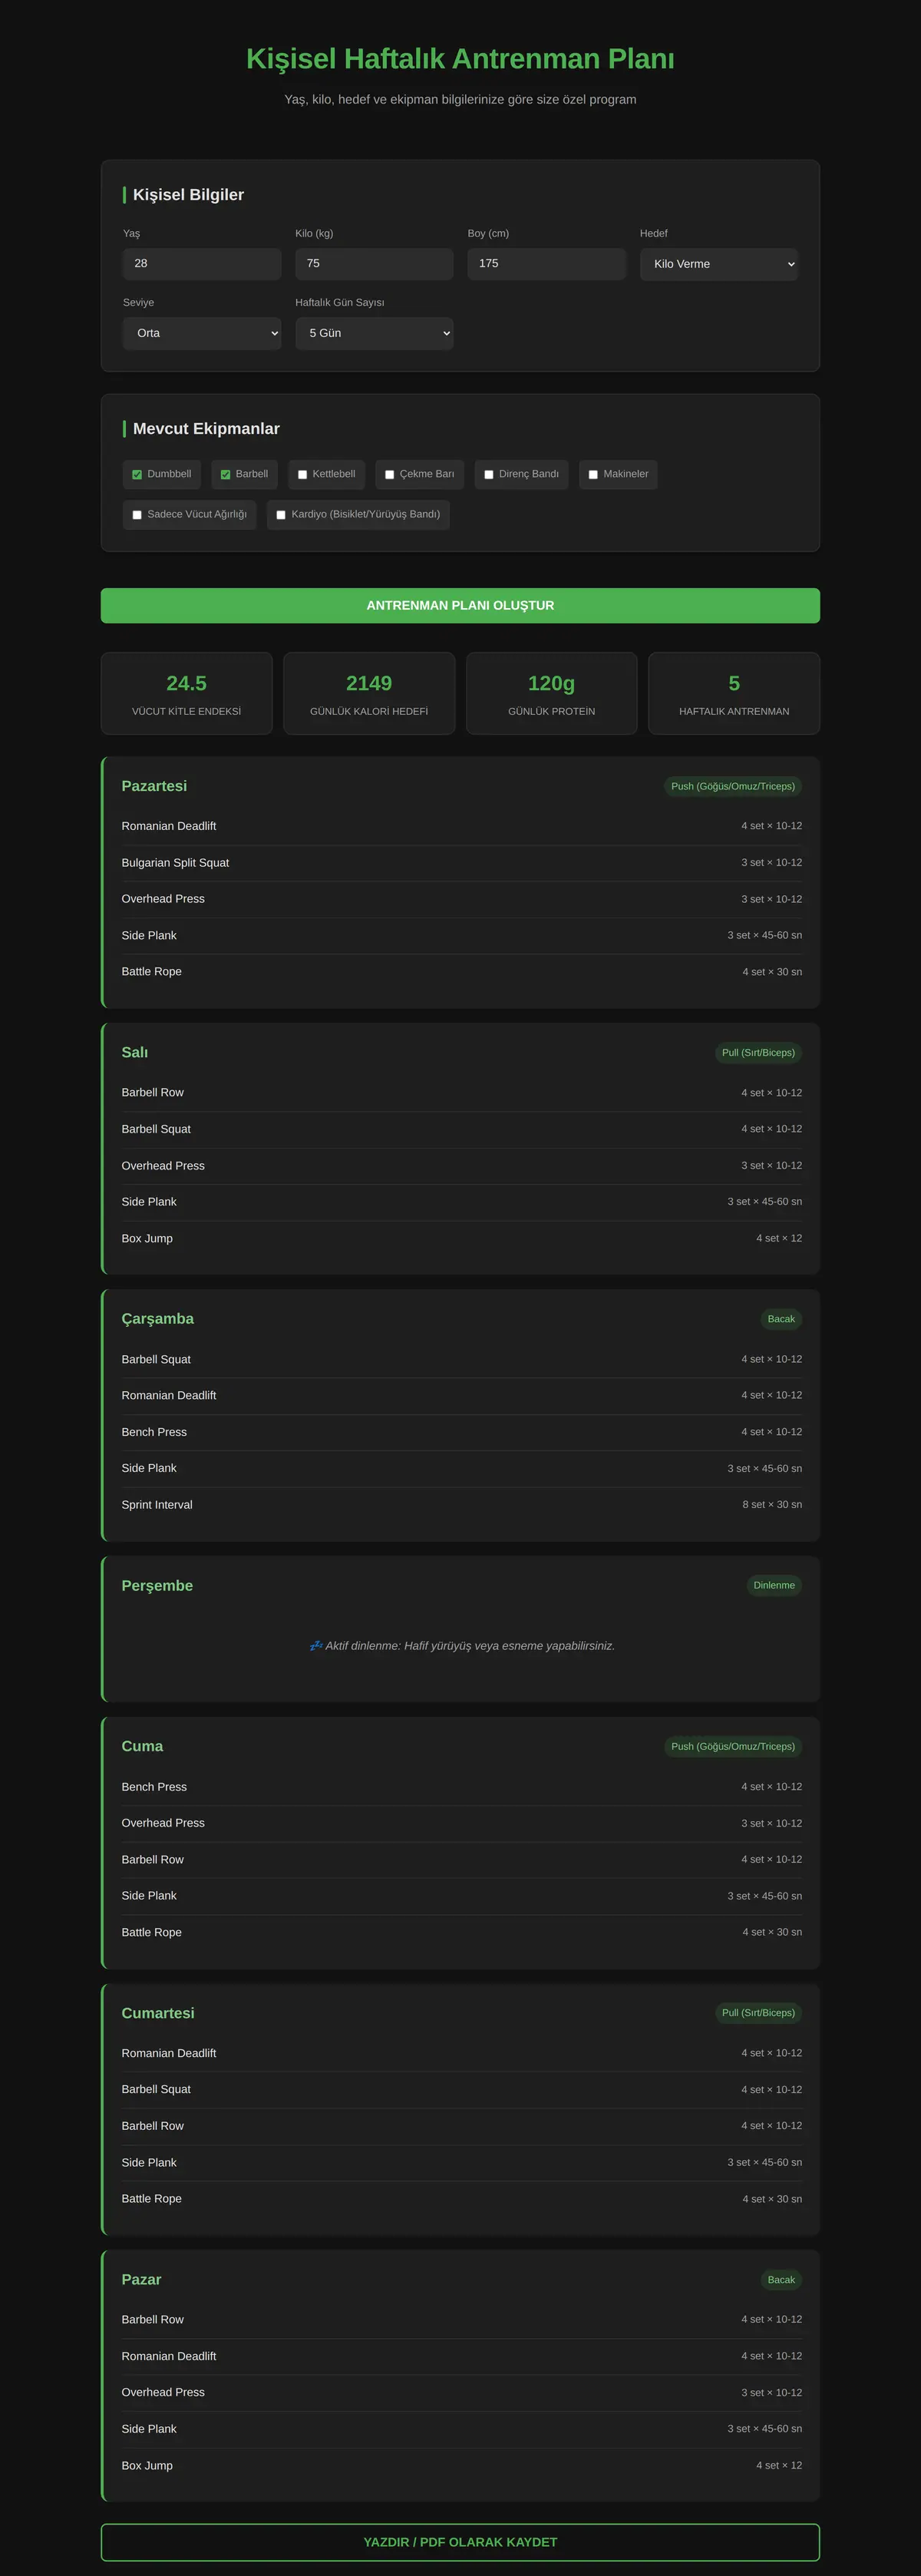Enable Kardiyo (Bisiklet/Yürüyüş Bandı) checkbox

pyautogui.click(x=281, y=515)
